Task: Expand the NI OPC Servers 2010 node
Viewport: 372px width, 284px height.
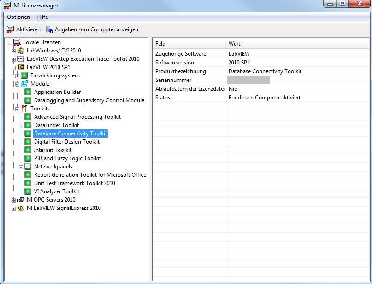Action: 13,200
